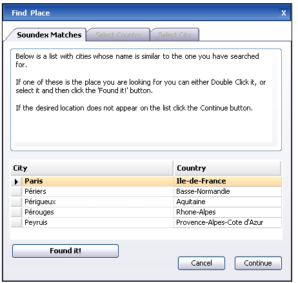This screenshot has width=298, height=283.
Task: Switch to the Soundex Matches tab
Action: pos(49,35)
